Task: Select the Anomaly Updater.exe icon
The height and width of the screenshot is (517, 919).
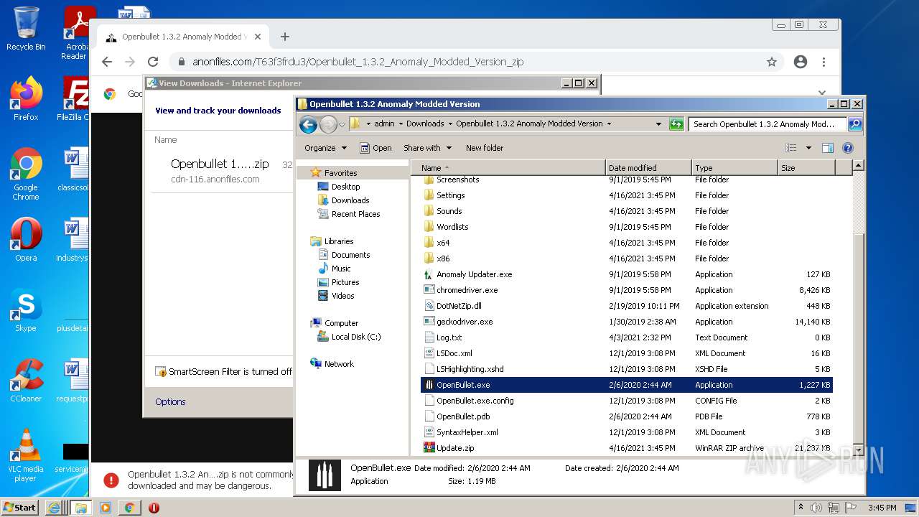Action: (x=429, y=274)
